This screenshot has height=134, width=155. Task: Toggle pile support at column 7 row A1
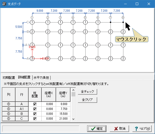(x=111, y=45)
